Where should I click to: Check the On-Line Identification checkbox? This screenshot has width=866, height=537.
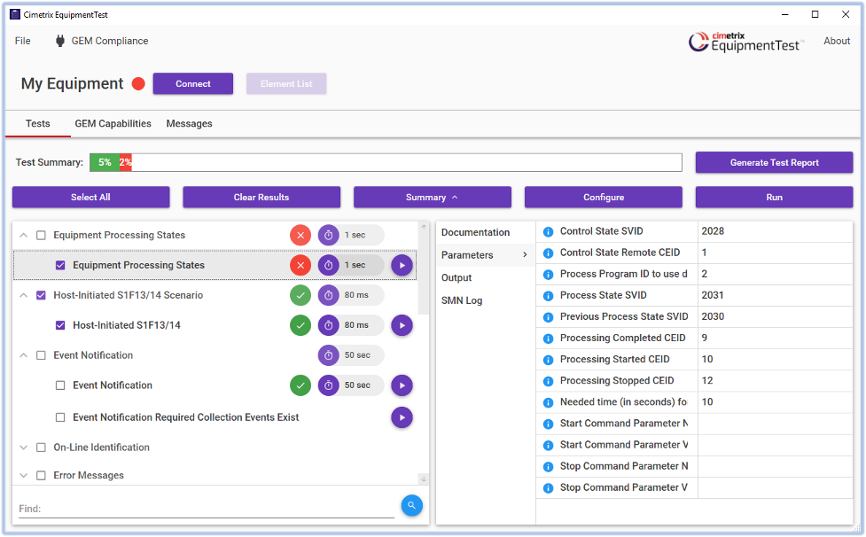pyautogui.click(x=41, y=447)
